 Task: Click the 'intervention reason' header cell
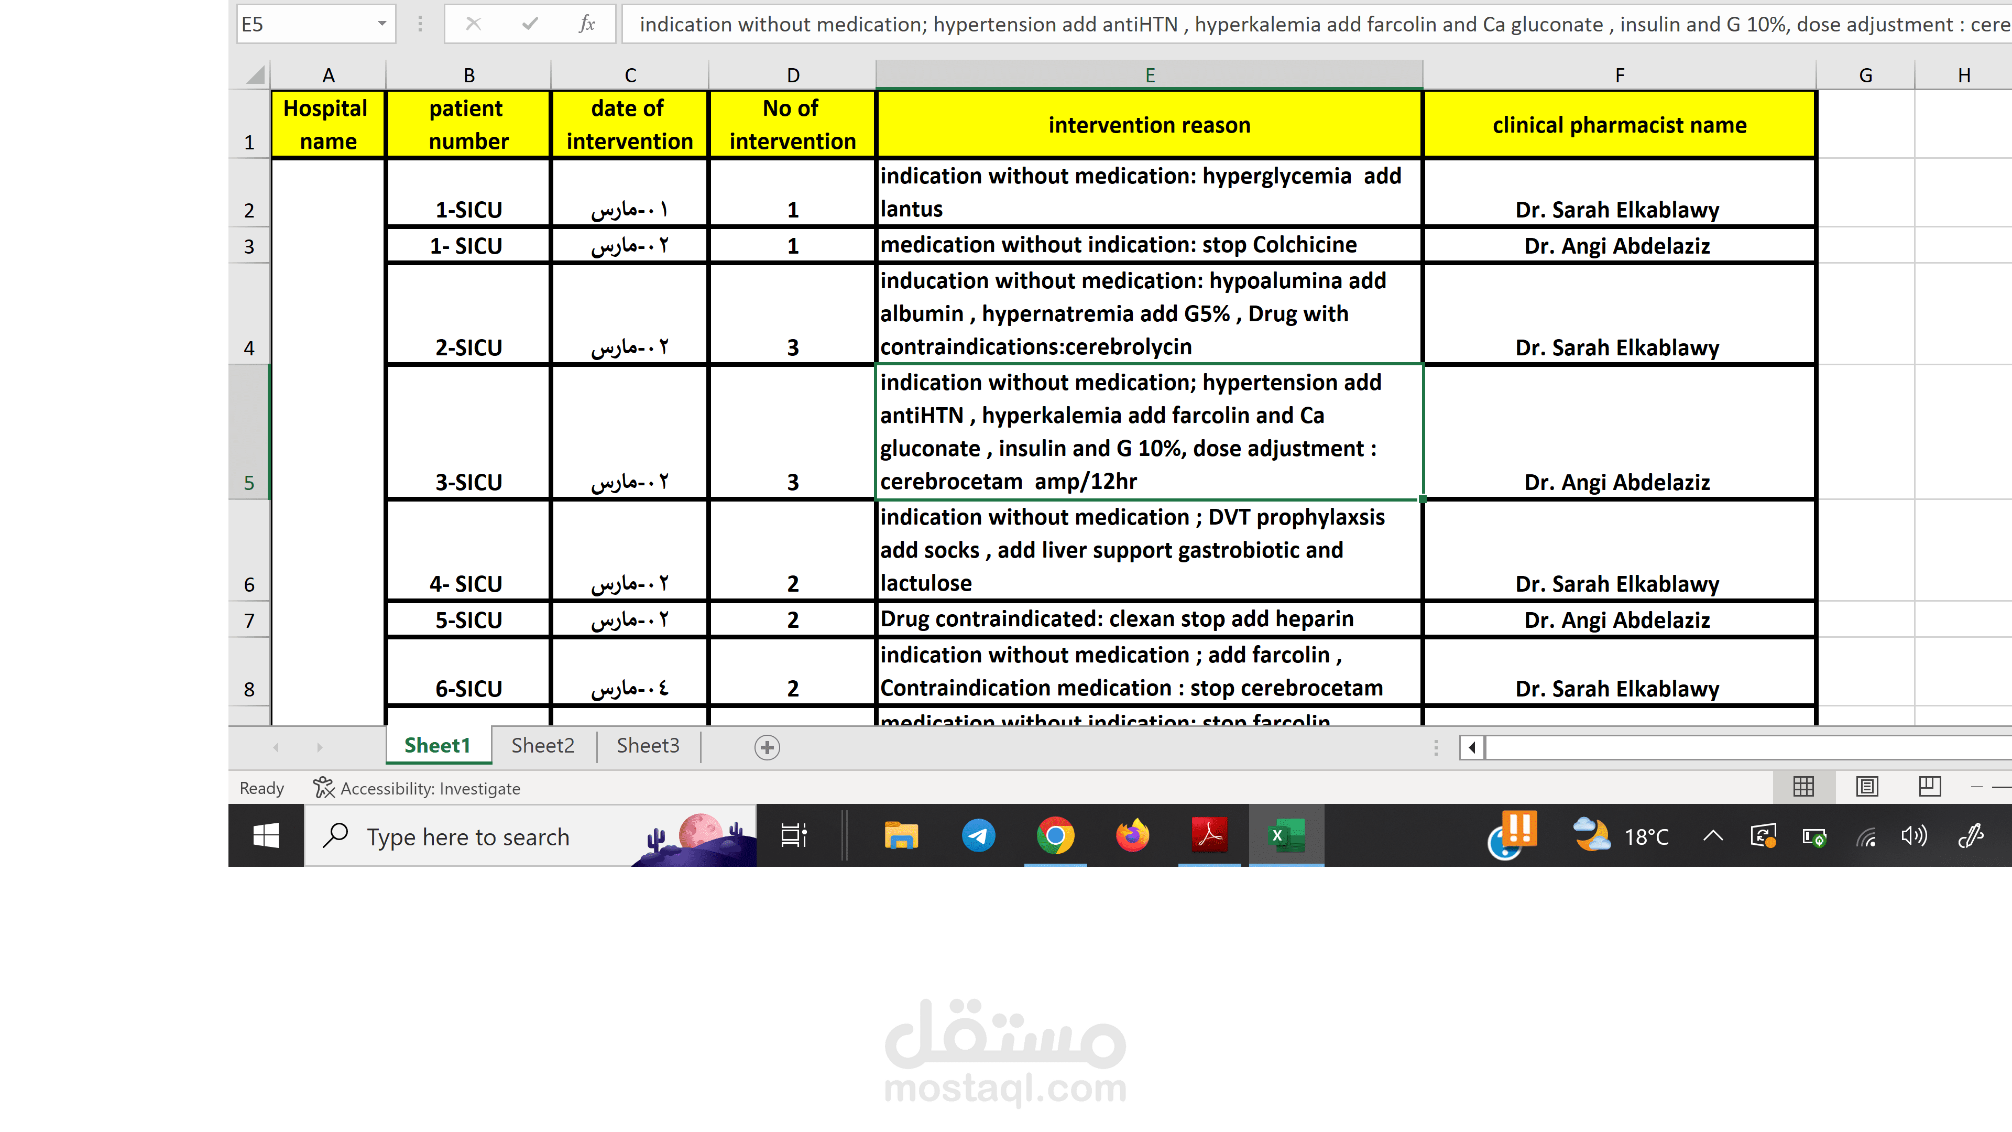coord(1150,125)
